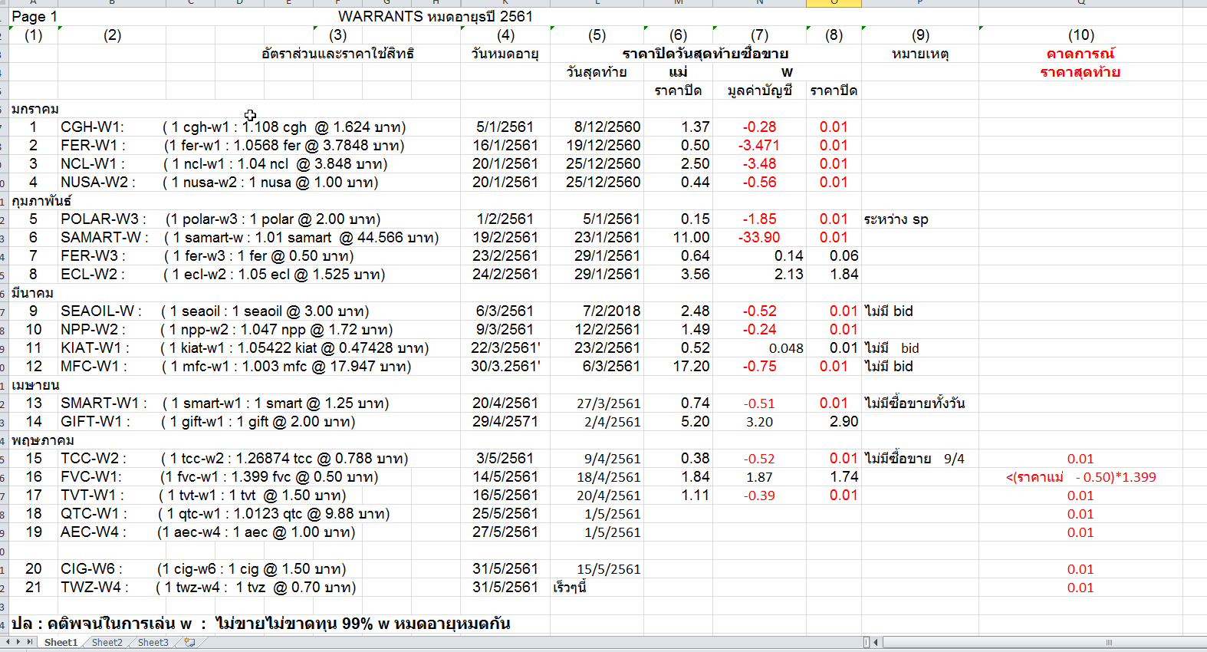This screenshot has height=652, width=1207.
Task: Click the tab bar split handle
Action: [867, 642]
